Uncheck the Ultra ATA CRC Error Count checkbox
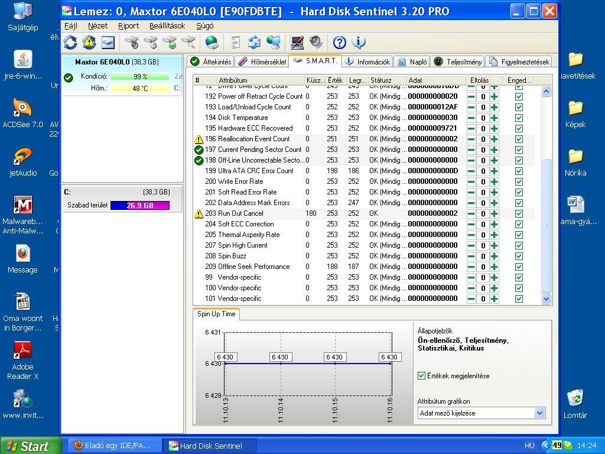605x454 pixels. (519, 171)
